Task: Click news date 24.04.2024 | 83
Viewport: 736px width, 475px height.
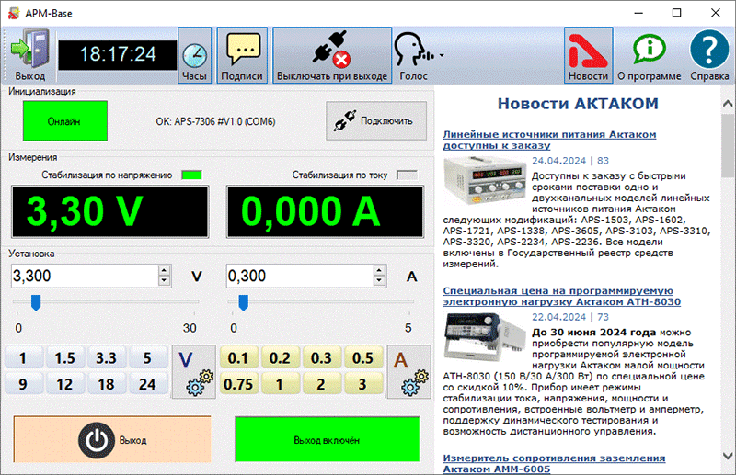Action: pos(569,161)
